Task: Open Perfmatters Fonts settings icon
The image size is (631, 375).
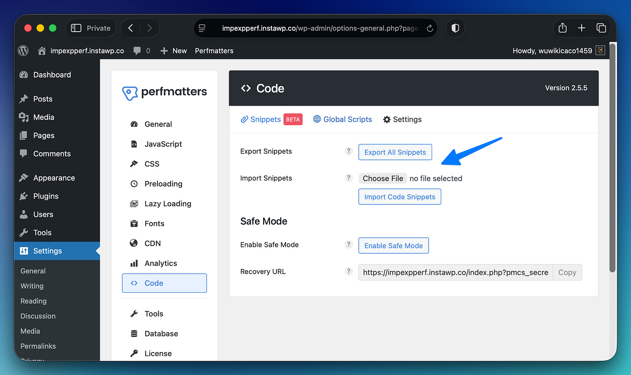Action: 135,223
